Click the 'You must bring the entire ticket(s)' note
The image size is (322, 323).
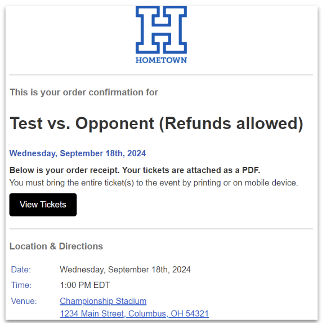154,183
